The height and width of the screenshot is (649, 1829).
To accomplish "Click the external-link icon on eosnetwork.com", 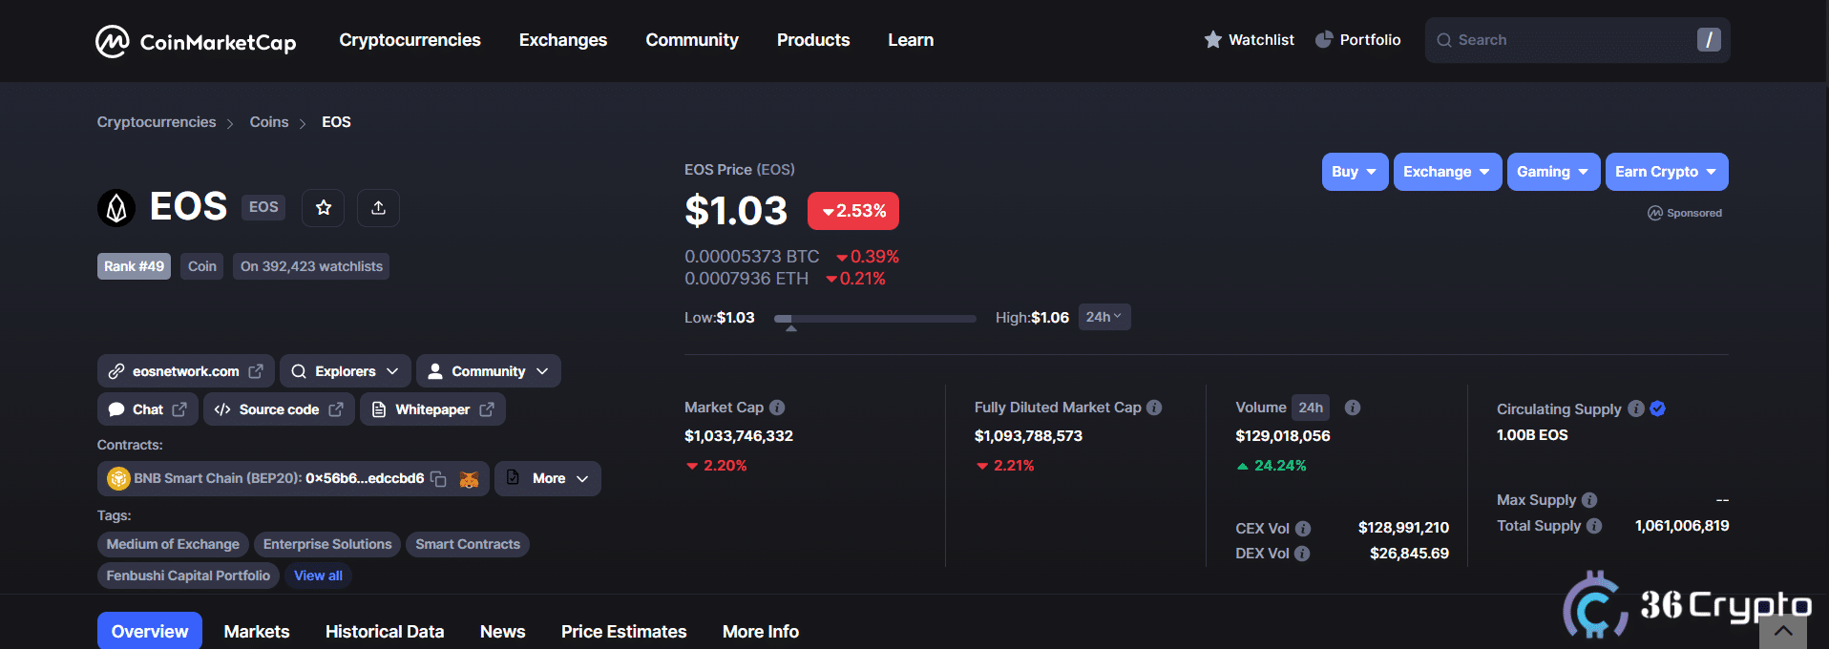I will pos(256,371).
